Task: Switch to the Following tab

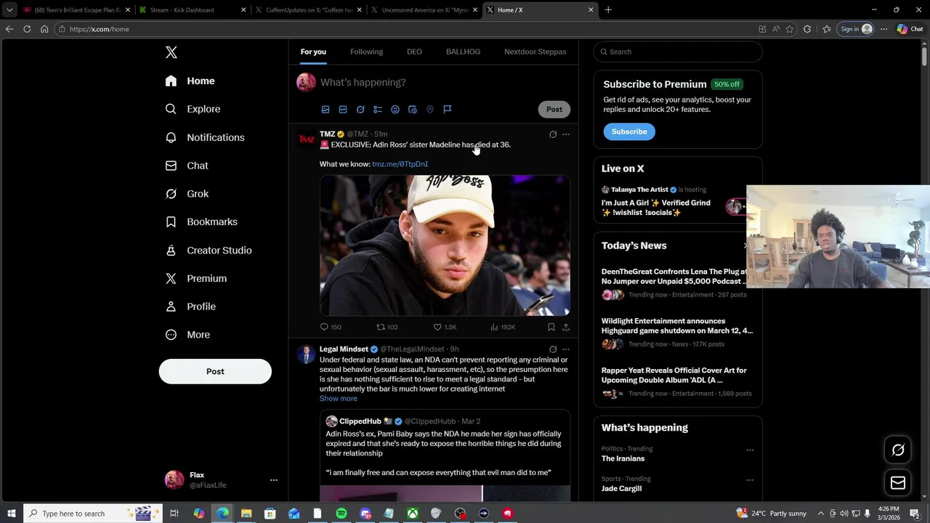Action: click(366, 52)
